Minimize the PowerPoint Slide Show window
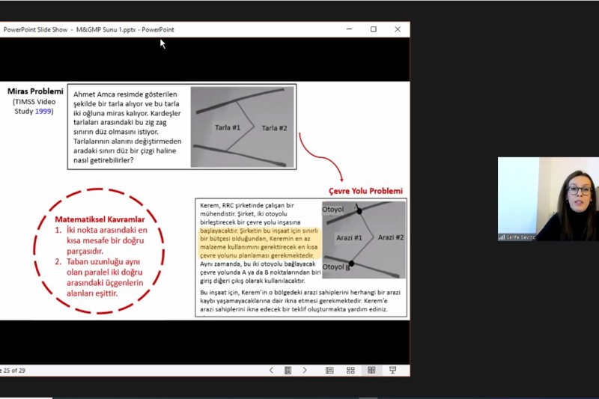Screen dimensions: 599x399 tap(349, 29)
